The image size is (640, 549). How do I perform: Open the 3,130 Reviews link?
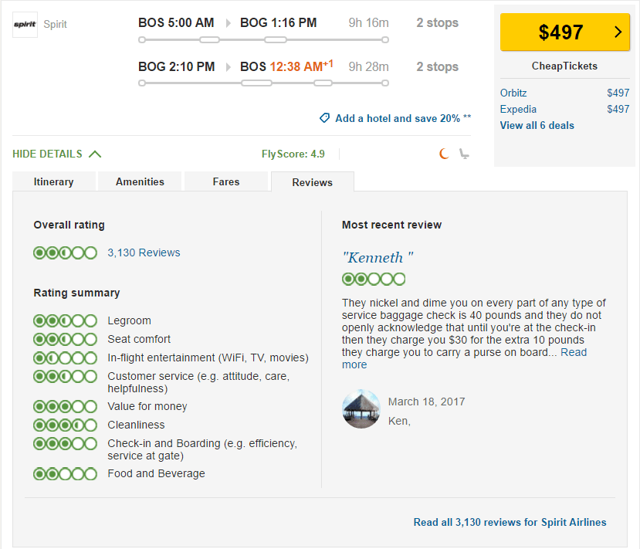pos(144,252)
